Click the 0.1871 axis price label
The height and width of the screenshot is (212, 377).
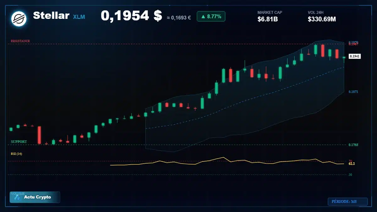[x=353, y=91]
